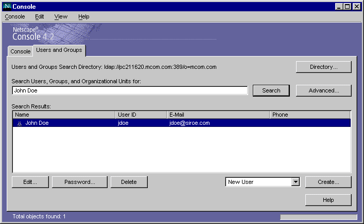Click the Edit... button

click(30, 182)
